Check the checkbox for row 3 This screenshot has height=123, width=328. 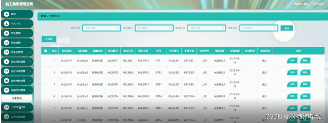[x=45, y=84]
